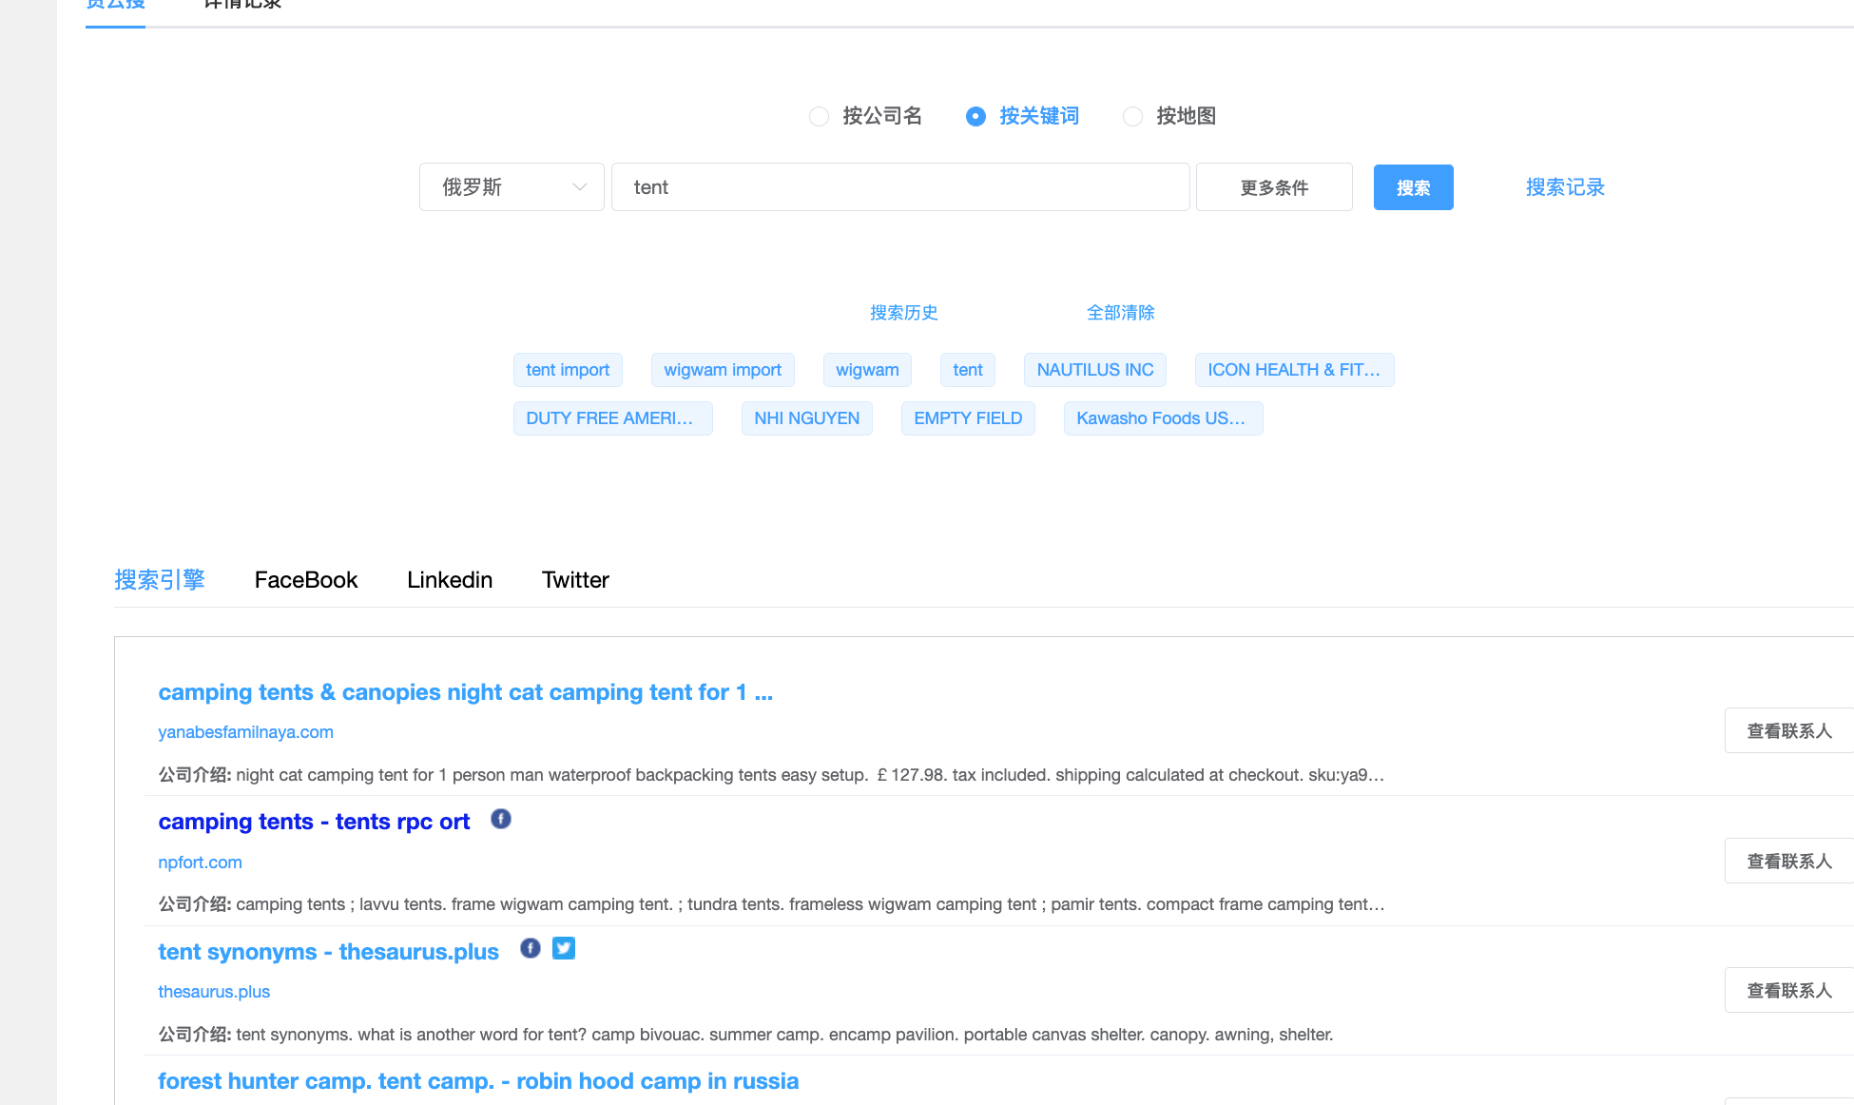Image resolution: width=1854 pixels, height=1105 pixels.
Task: Click the clear all history link
Action: [1120, 313]
